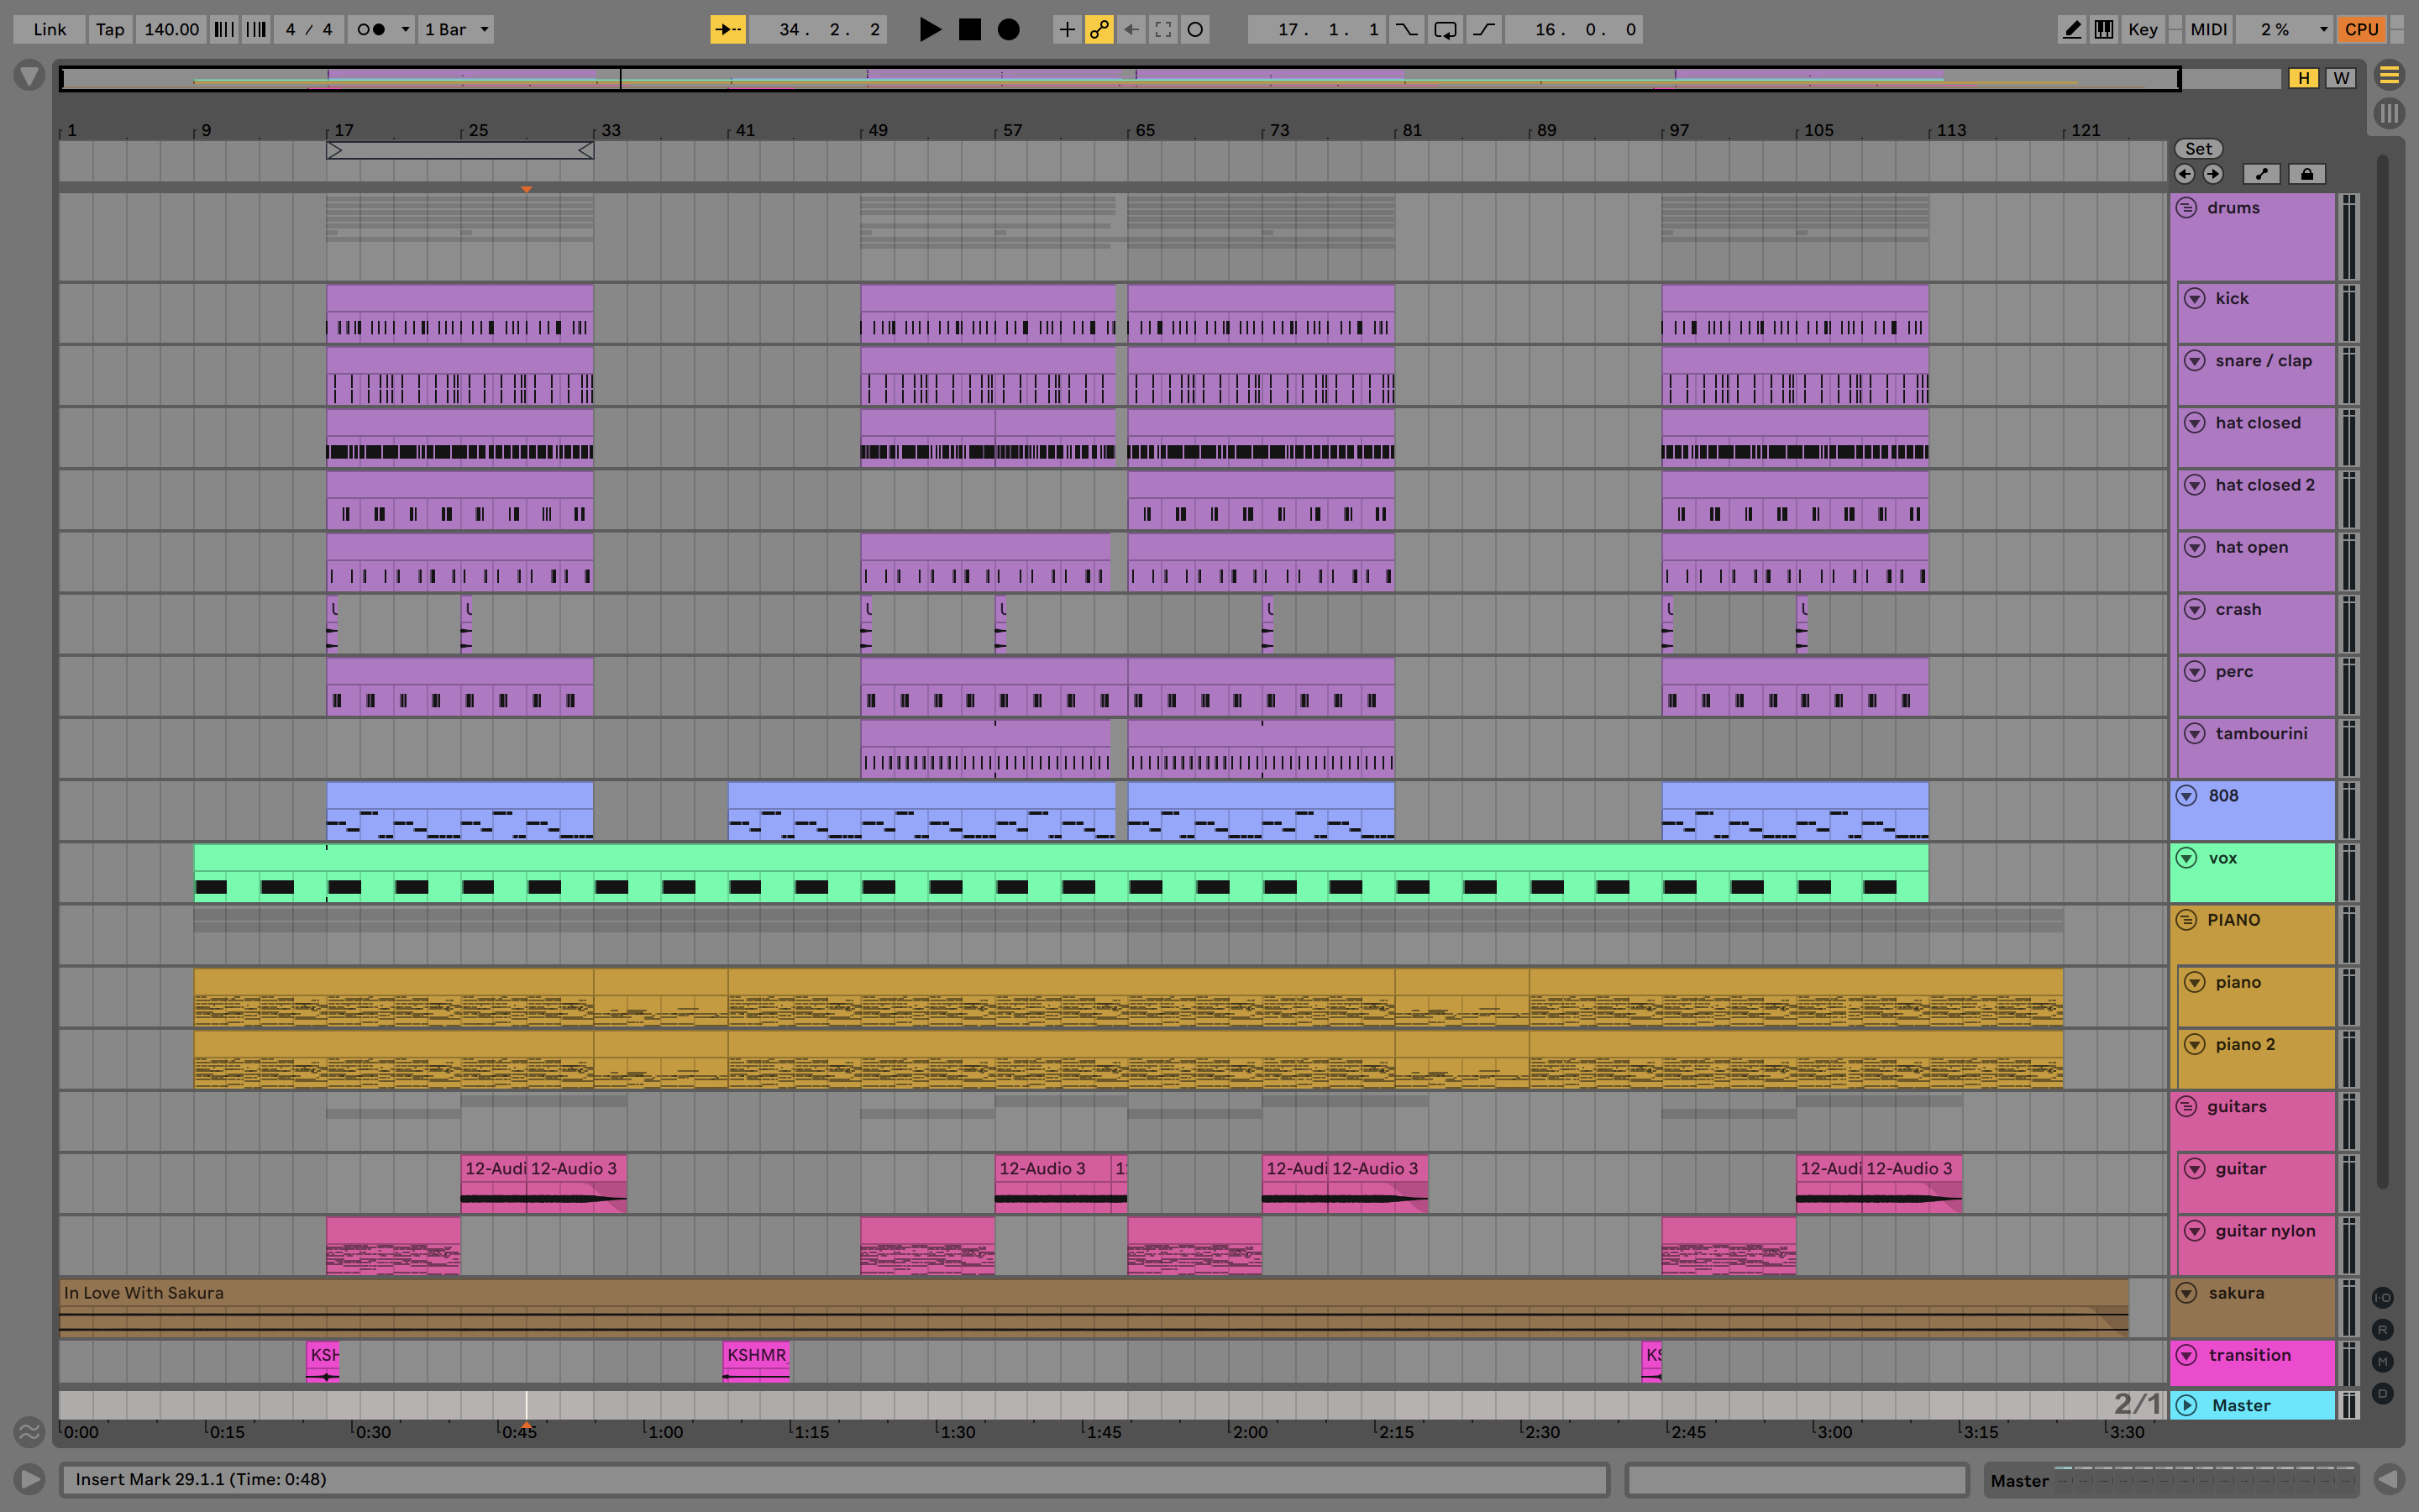Image resolution: width=2419 pixels, height=1512 pixels.
Task: Toggle browser with top-left triangle icon
Action: pyautogui.click(x=29, y=75)
